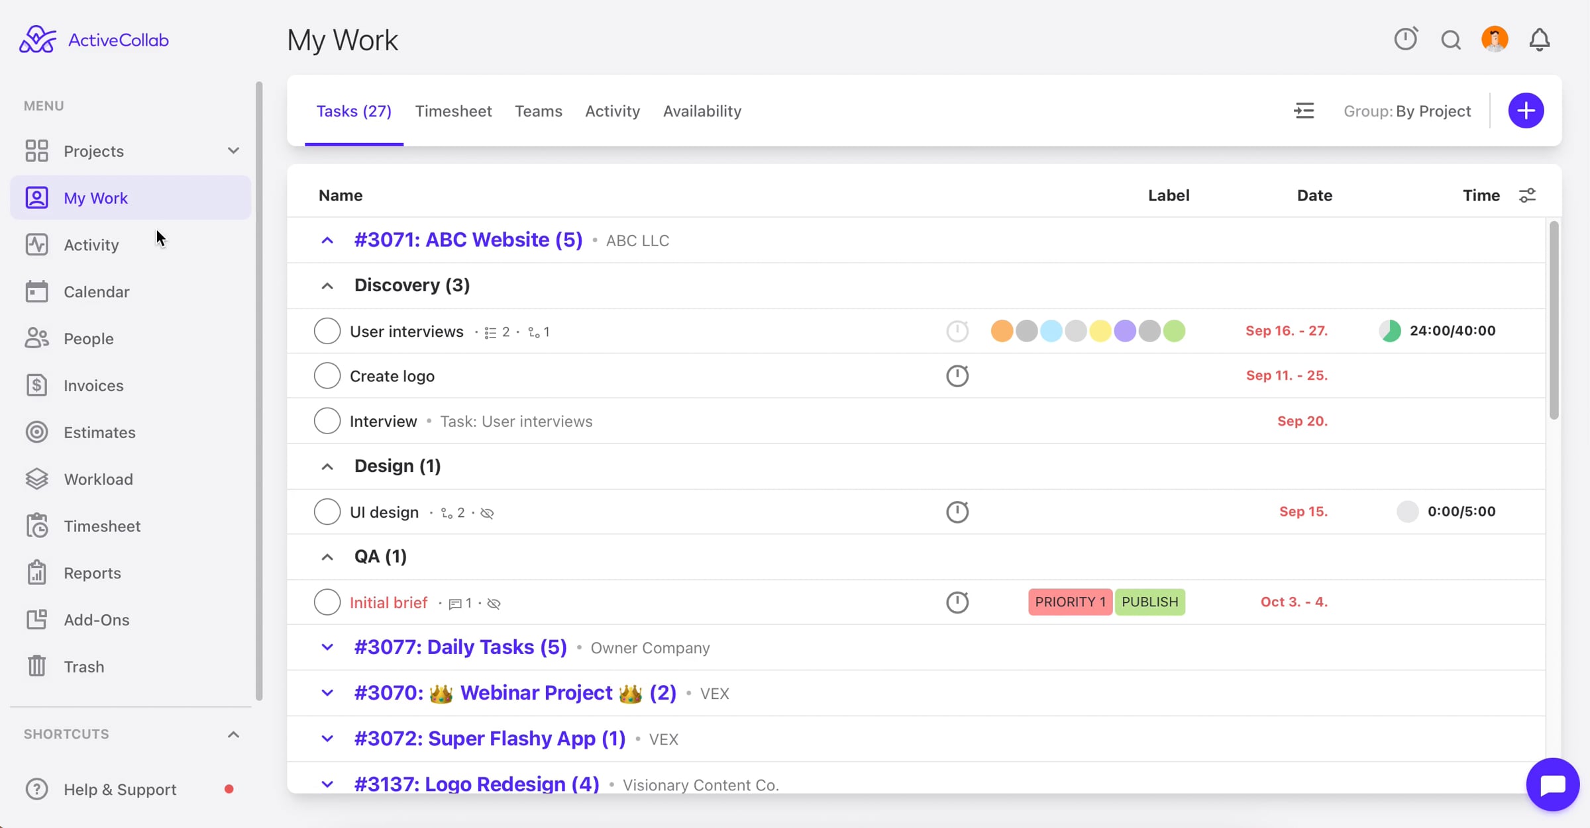The image size is (1590, 828).
Task: Mark UI design task as complete
Action: coord(327,512)
